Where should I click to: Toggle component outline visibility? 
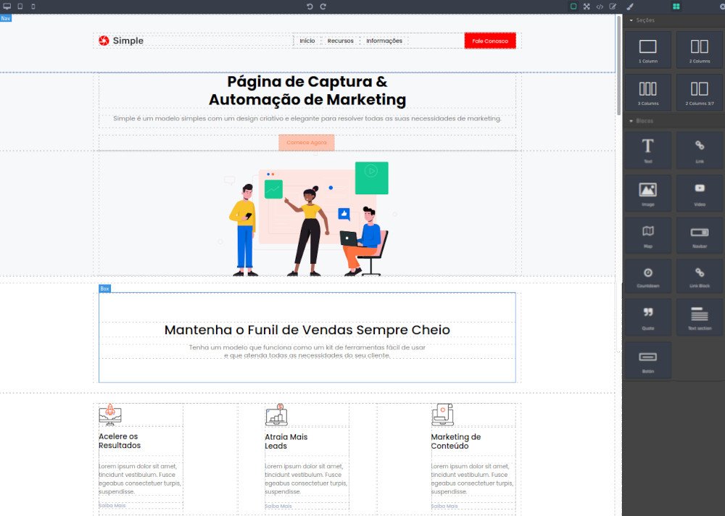click(573, 7)
